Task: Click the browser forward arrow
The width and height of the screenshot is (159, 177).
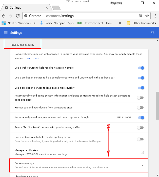Action: [x=11, y=16]
